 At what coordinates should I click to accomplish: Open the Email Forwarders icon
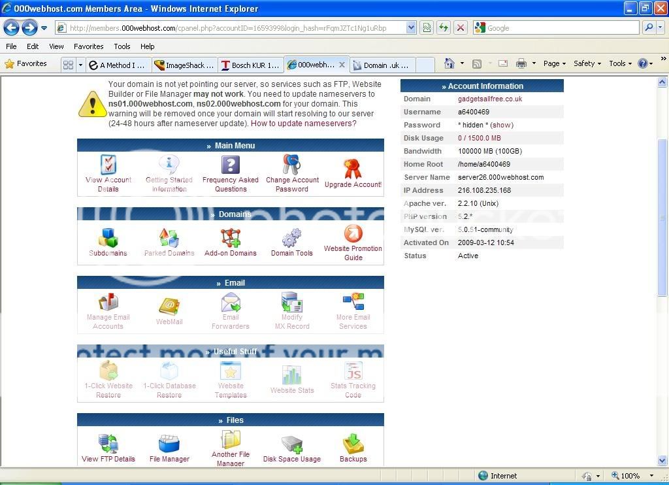coord(231,302)
